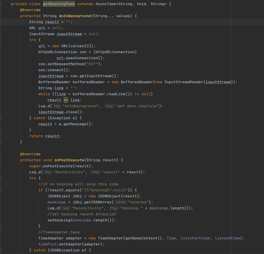Click the 'super' keyword
The width and height of the screenshot is (264, 254).
[x=35, y=166]
